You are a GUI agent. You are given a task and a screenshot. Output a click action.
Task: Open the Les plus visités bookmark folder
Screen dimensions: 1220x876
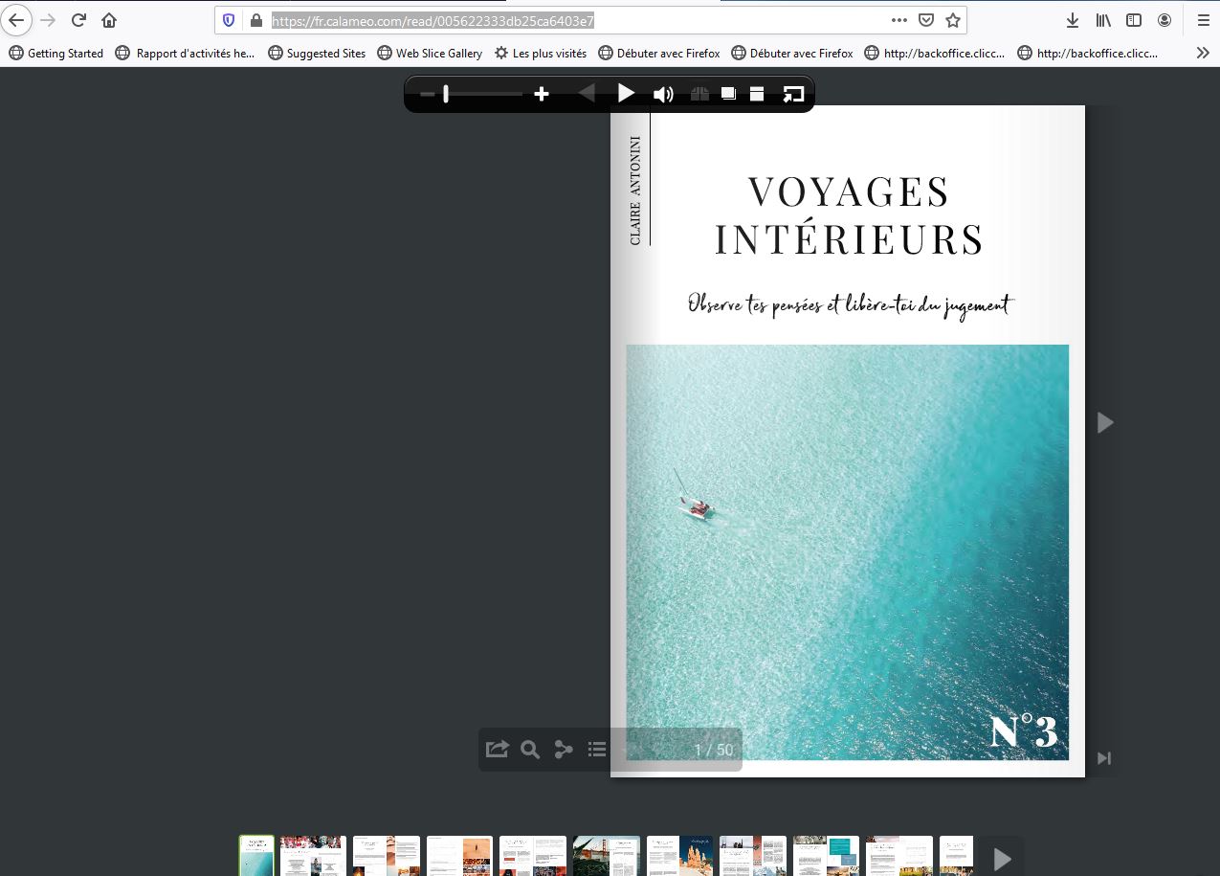(540, 54)
